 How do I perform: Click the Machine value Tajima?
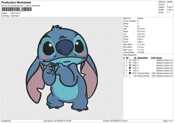[x=140, y=18]
